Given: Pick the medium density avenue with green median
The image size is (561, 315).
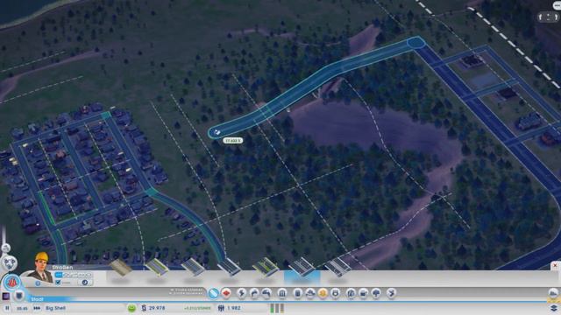Looking at the screenshot, I should point(265,268).
